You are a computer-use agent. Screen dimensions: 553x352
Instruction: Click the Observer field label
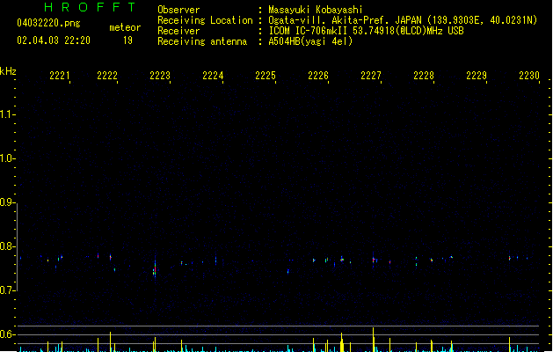pos(178,10)
